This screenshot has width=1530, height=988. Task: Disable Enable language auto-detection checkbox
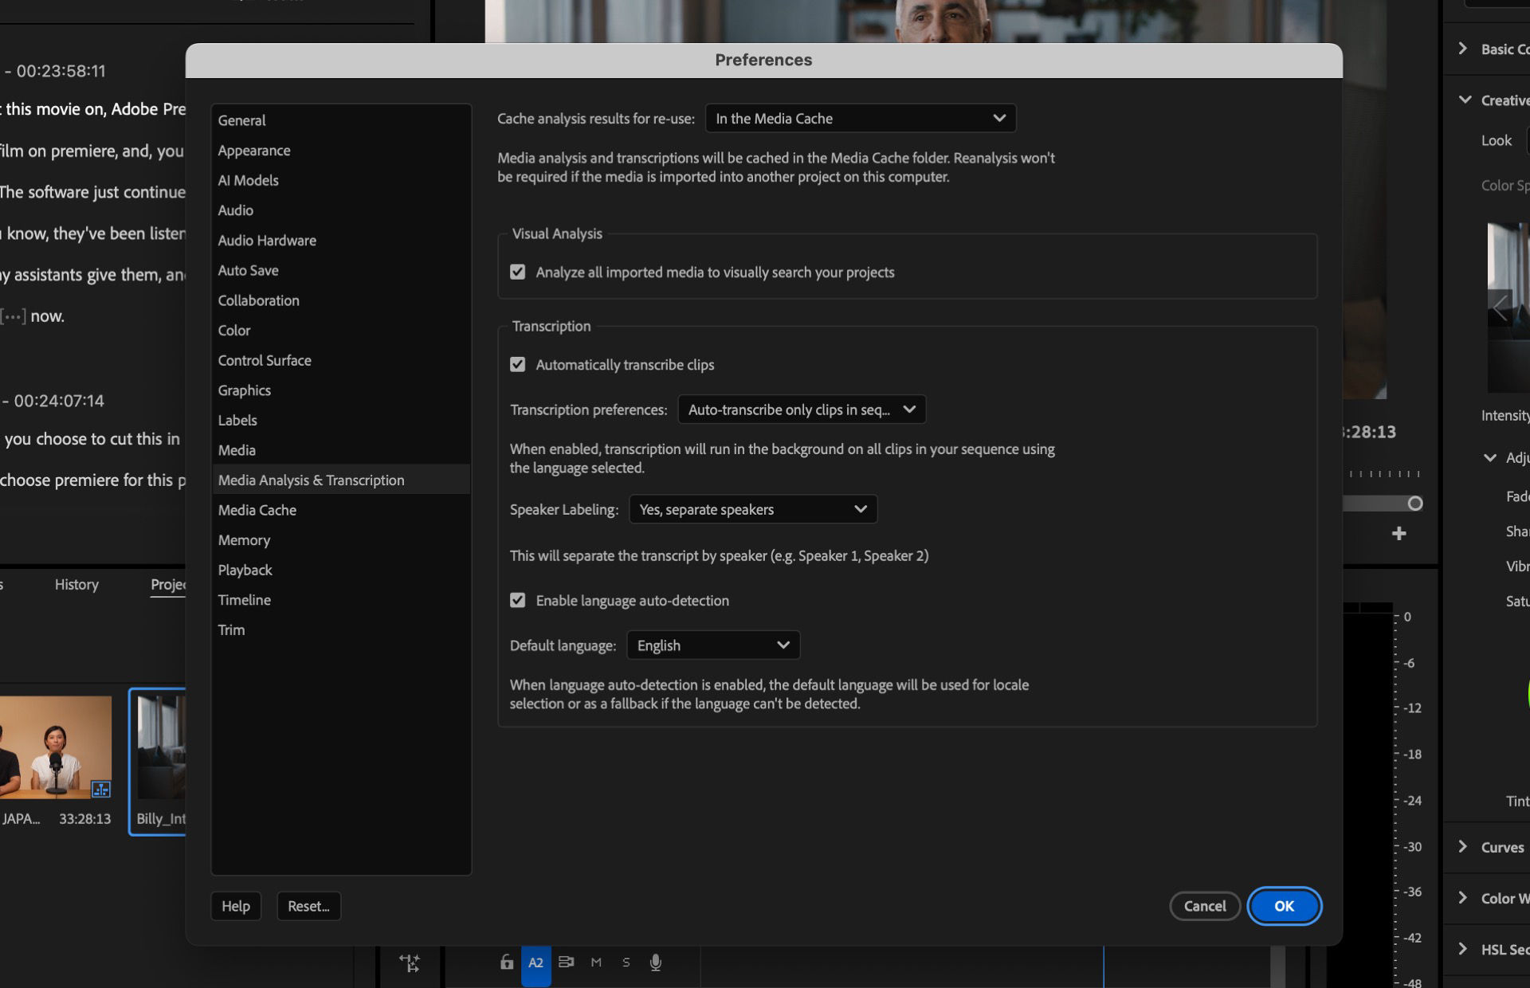(x=518, y=601)
